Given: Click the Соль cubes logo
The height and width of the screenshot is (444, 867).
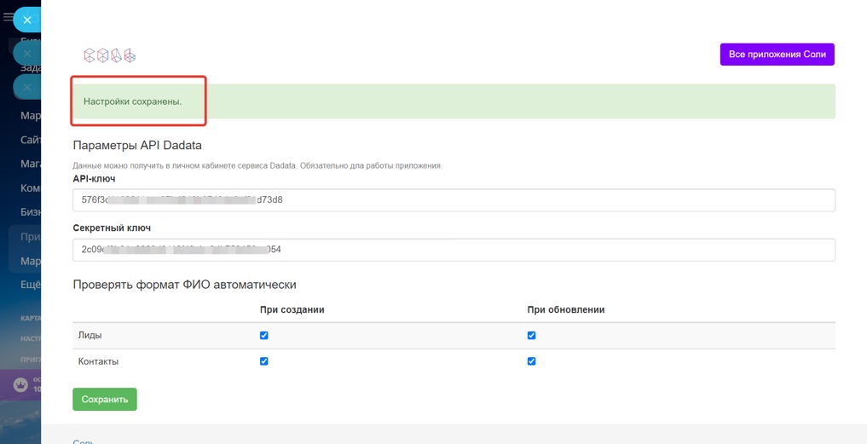Looking at the screenshot, I should (109, 55).
